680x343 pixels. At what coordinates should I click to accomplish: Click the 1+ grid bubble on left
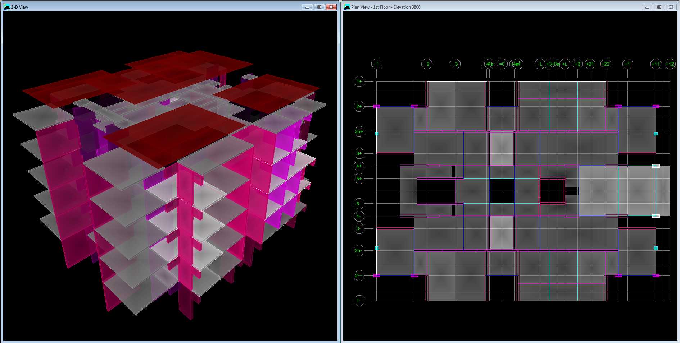click(x=359, y=81)
